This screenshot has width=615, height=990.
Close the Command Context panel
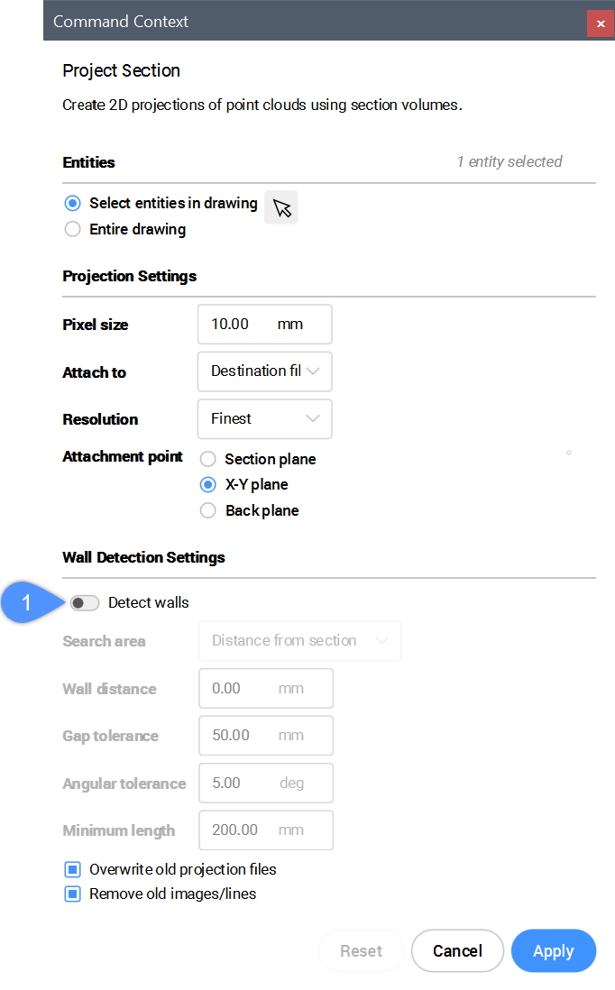(x=601, y=23)
